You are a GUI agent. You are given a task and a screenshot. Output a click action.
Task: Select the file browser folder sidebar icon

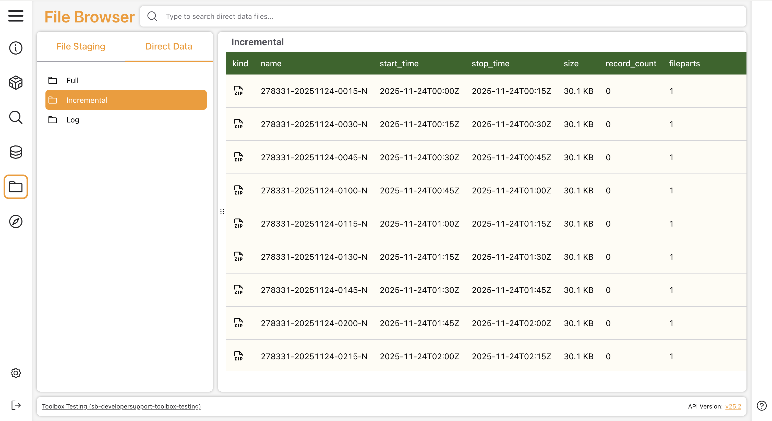click(x=16, y=187)
